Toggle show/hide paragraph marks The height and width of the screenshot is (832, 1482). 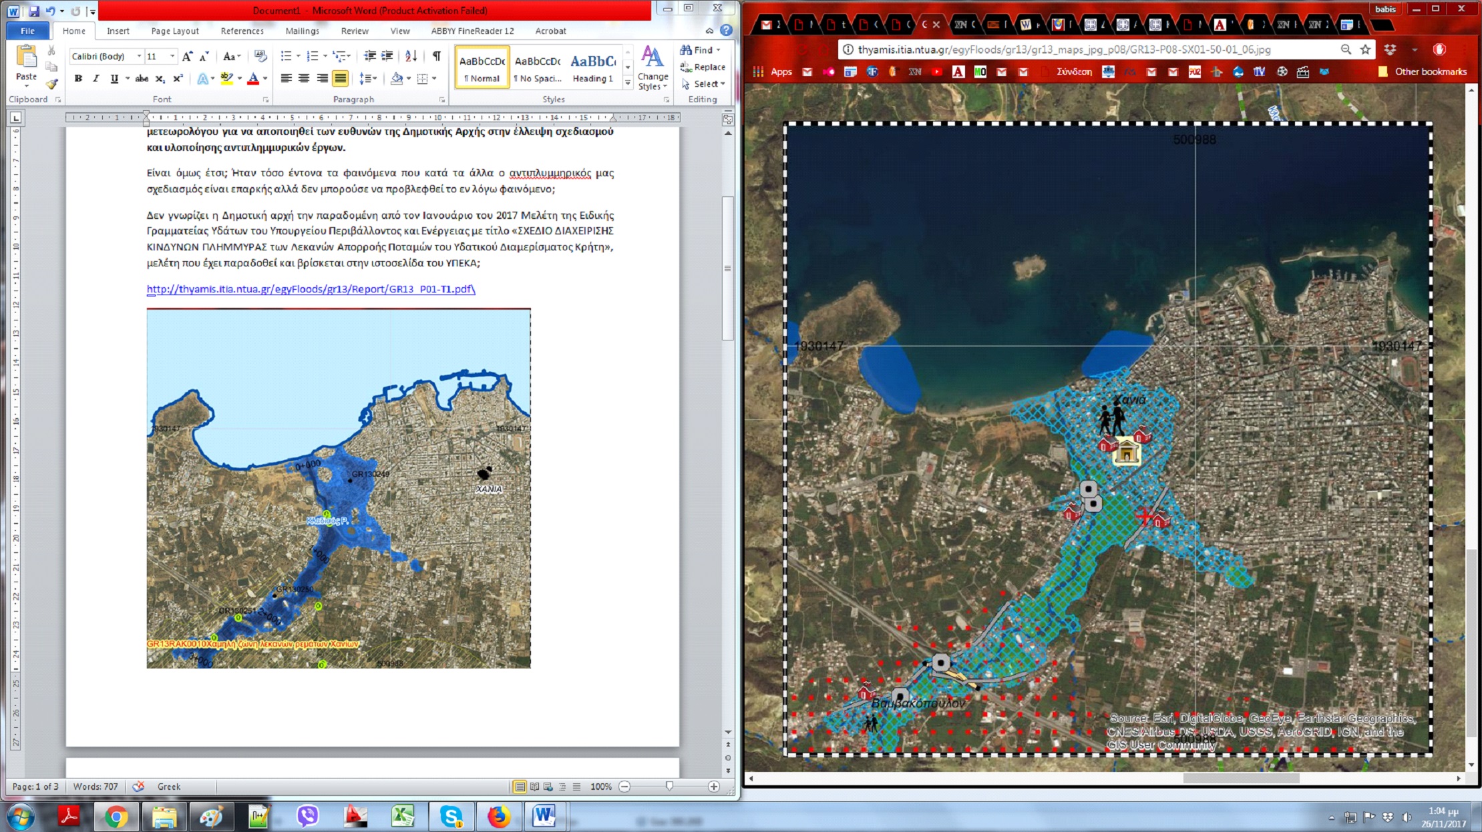(x=436, y=57)
